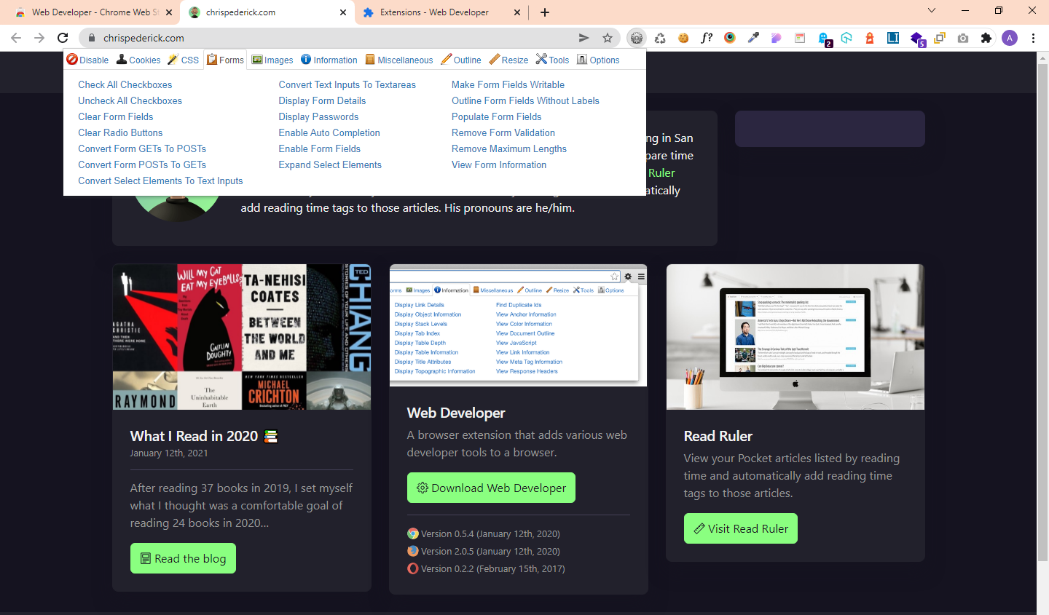The height and width of the screenshot is (615, 1049).
Task: Click the tab search chevron arrow
Action: [x=932, y=11]
